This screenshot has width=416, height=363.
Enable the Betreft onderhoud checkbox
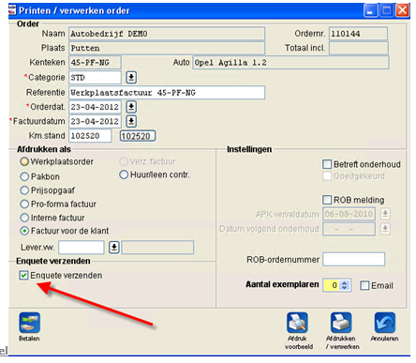click(327, 164)
